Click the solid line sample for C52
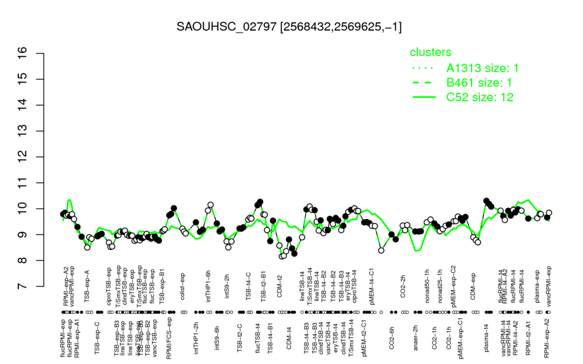This screenshot has width=583, height=364. 424,97
